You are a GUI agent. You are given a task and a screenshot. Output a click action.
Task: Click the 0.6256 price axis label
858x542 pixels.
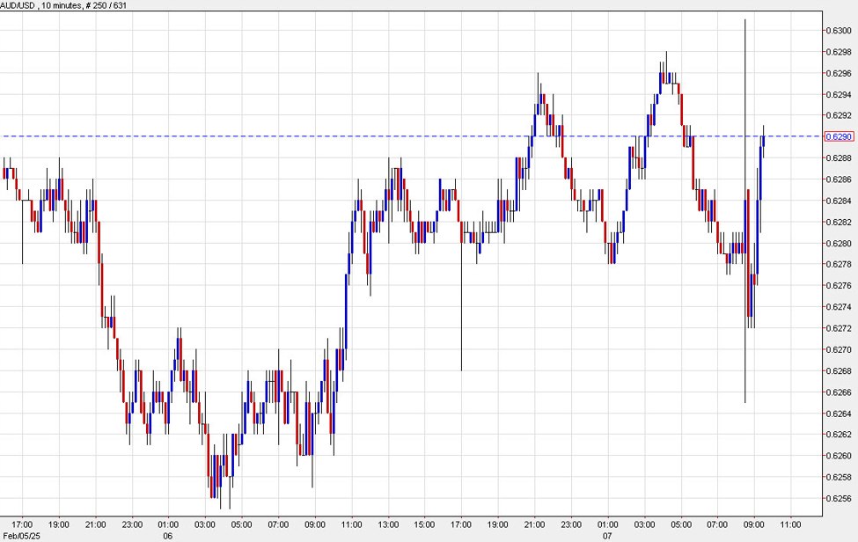(x=838, y=498)
